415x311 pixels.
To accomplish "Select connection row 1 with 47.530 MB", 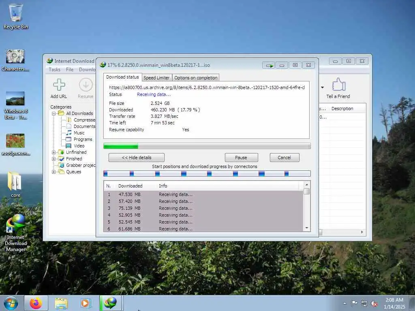I will pyautogui.click(x=203, y=194).
